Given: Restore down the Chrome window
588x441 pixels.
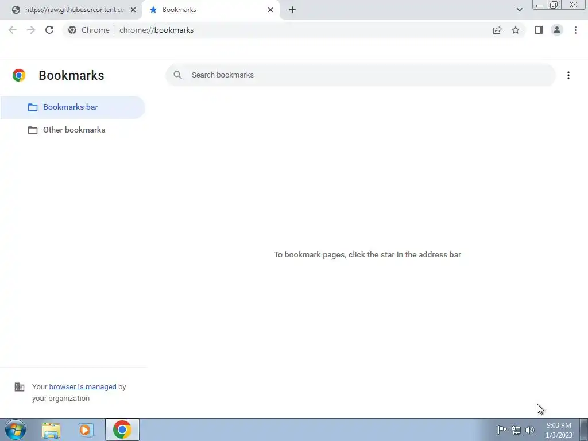Looking at the screenshot, I should pyautogui.click(x=554, y=5).
